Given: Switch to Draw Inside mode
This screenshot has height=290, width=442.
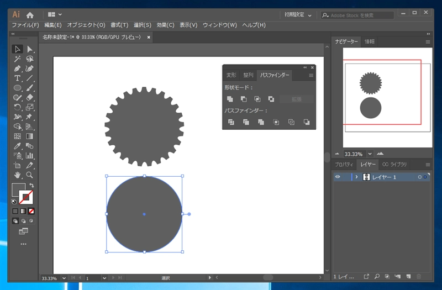Looking at the screenshot, I should click(31, 221).
